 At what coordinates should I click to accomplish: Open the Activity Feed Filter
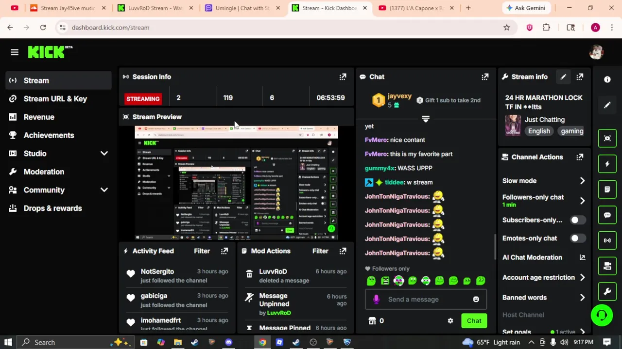pyautogui.click(x=202, y=251)
